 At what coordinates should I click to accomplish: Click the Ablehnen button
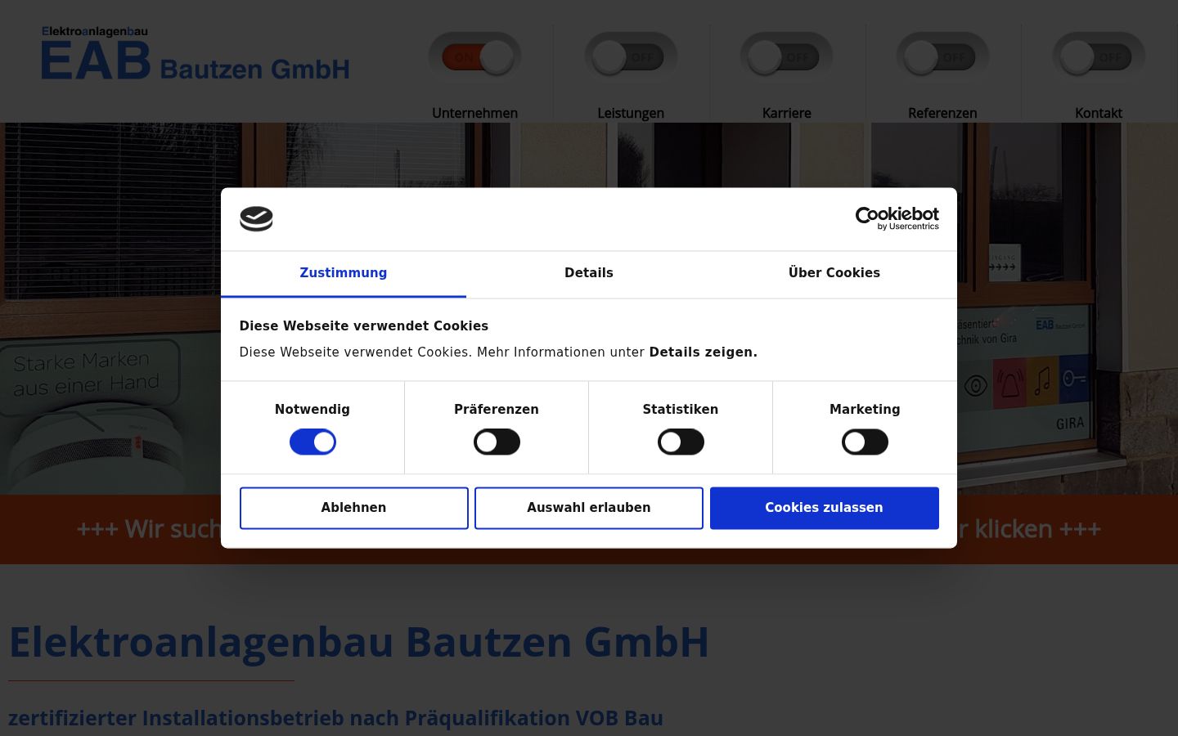click(x=354, y=508)
